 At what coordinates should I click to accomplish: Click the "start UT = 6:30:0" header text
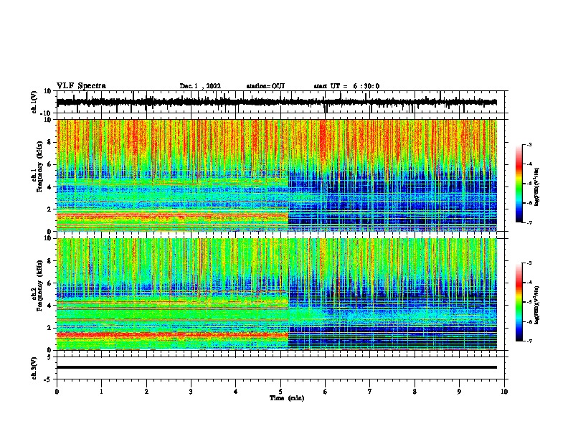(346, 86)
